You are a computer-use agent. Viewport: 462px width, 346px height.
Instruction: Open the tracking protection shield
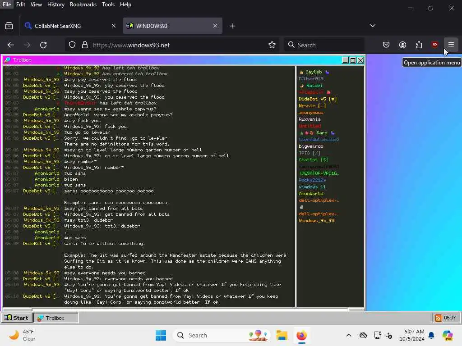[72, 45]
